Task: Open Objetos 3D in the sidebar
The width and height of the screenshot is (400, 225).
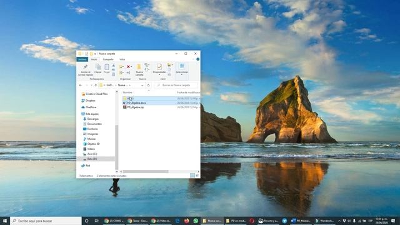Action: click(91, 144)
